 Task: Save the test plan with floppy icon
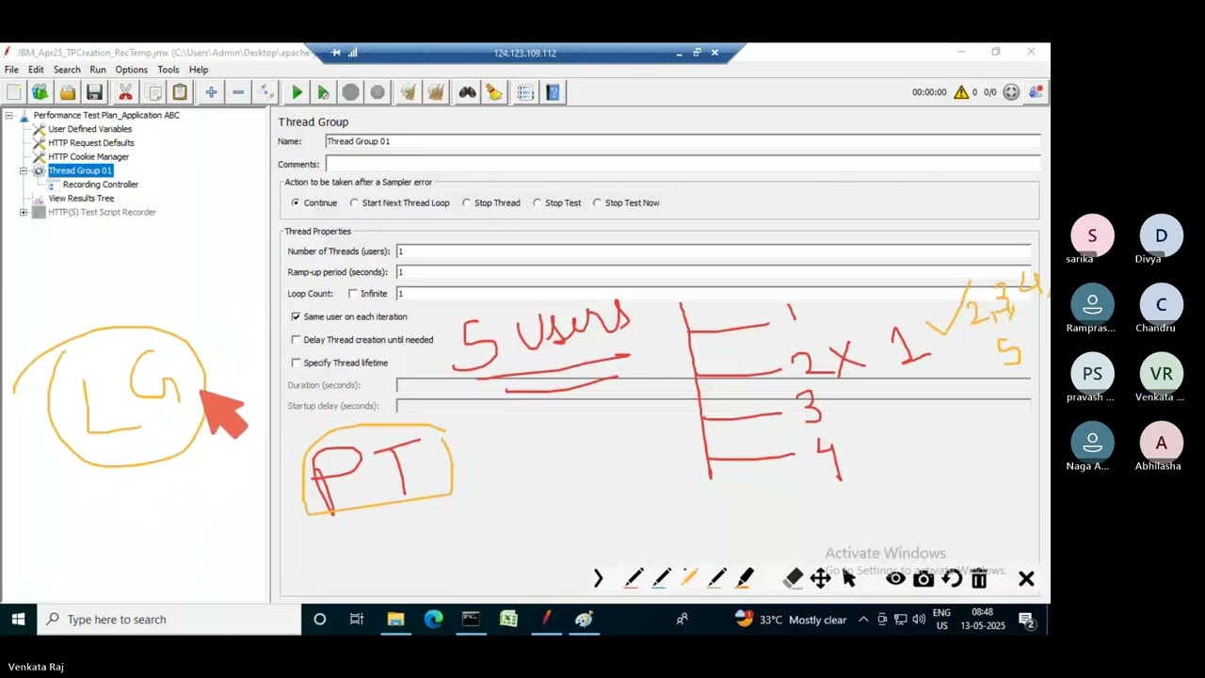click(x=94, y=91)
